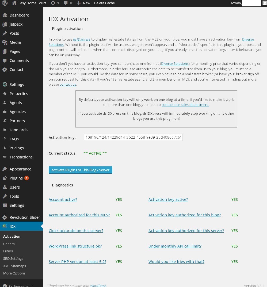This screenshot has height=287, width=267.
Task: Open Would you like fries with that? link
Action: 176,262
